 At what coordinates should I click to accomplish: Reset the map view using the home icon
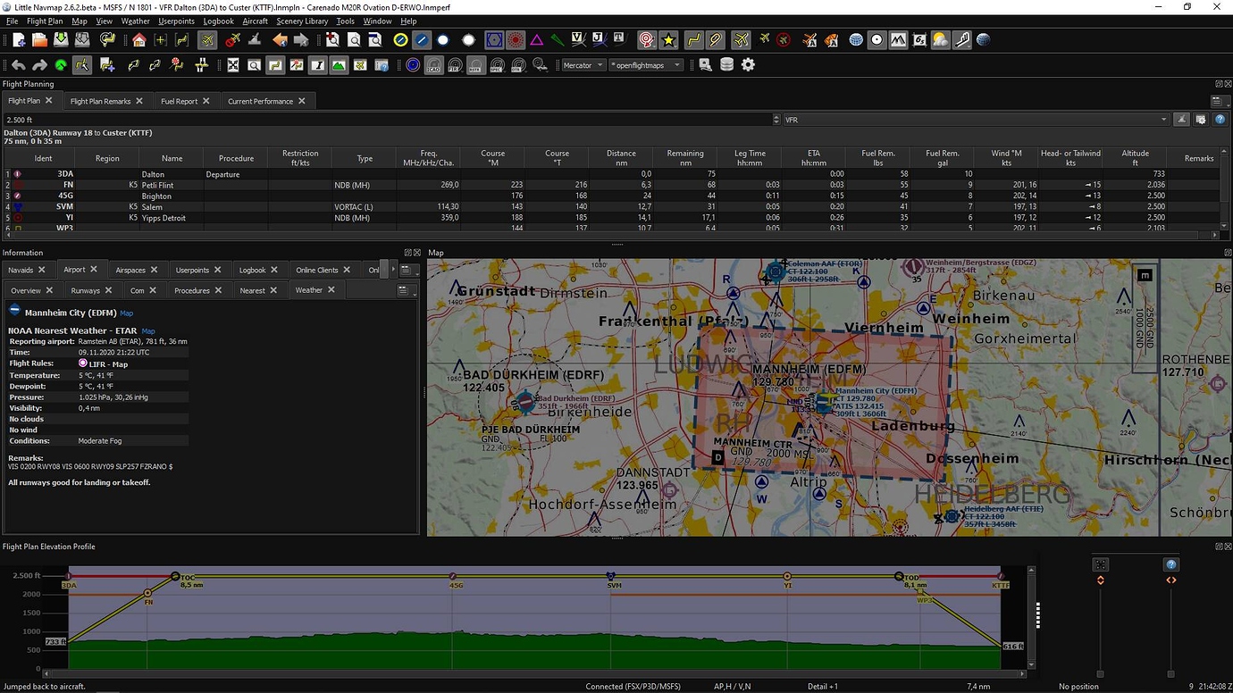click(137, 40)
